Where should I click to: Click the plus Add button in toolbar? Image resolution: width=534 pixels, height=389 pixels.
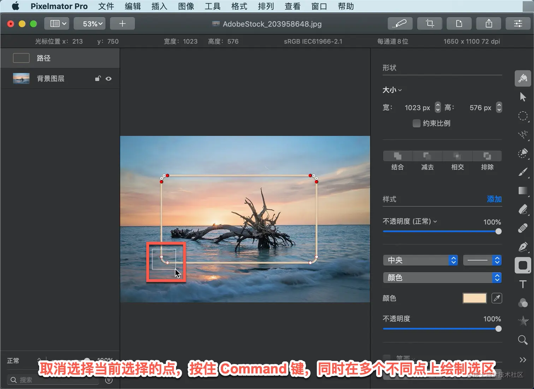(122, 24)
